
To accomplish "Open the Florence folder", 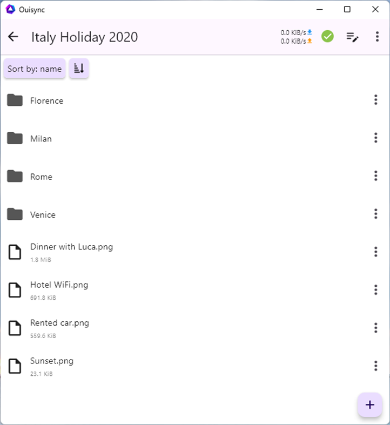I will point(47,100).
